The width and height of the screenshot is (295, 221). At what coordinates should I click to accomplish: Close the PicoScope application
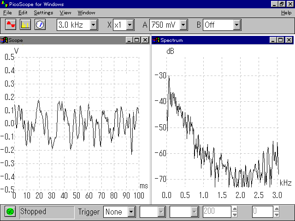[290, 4]
